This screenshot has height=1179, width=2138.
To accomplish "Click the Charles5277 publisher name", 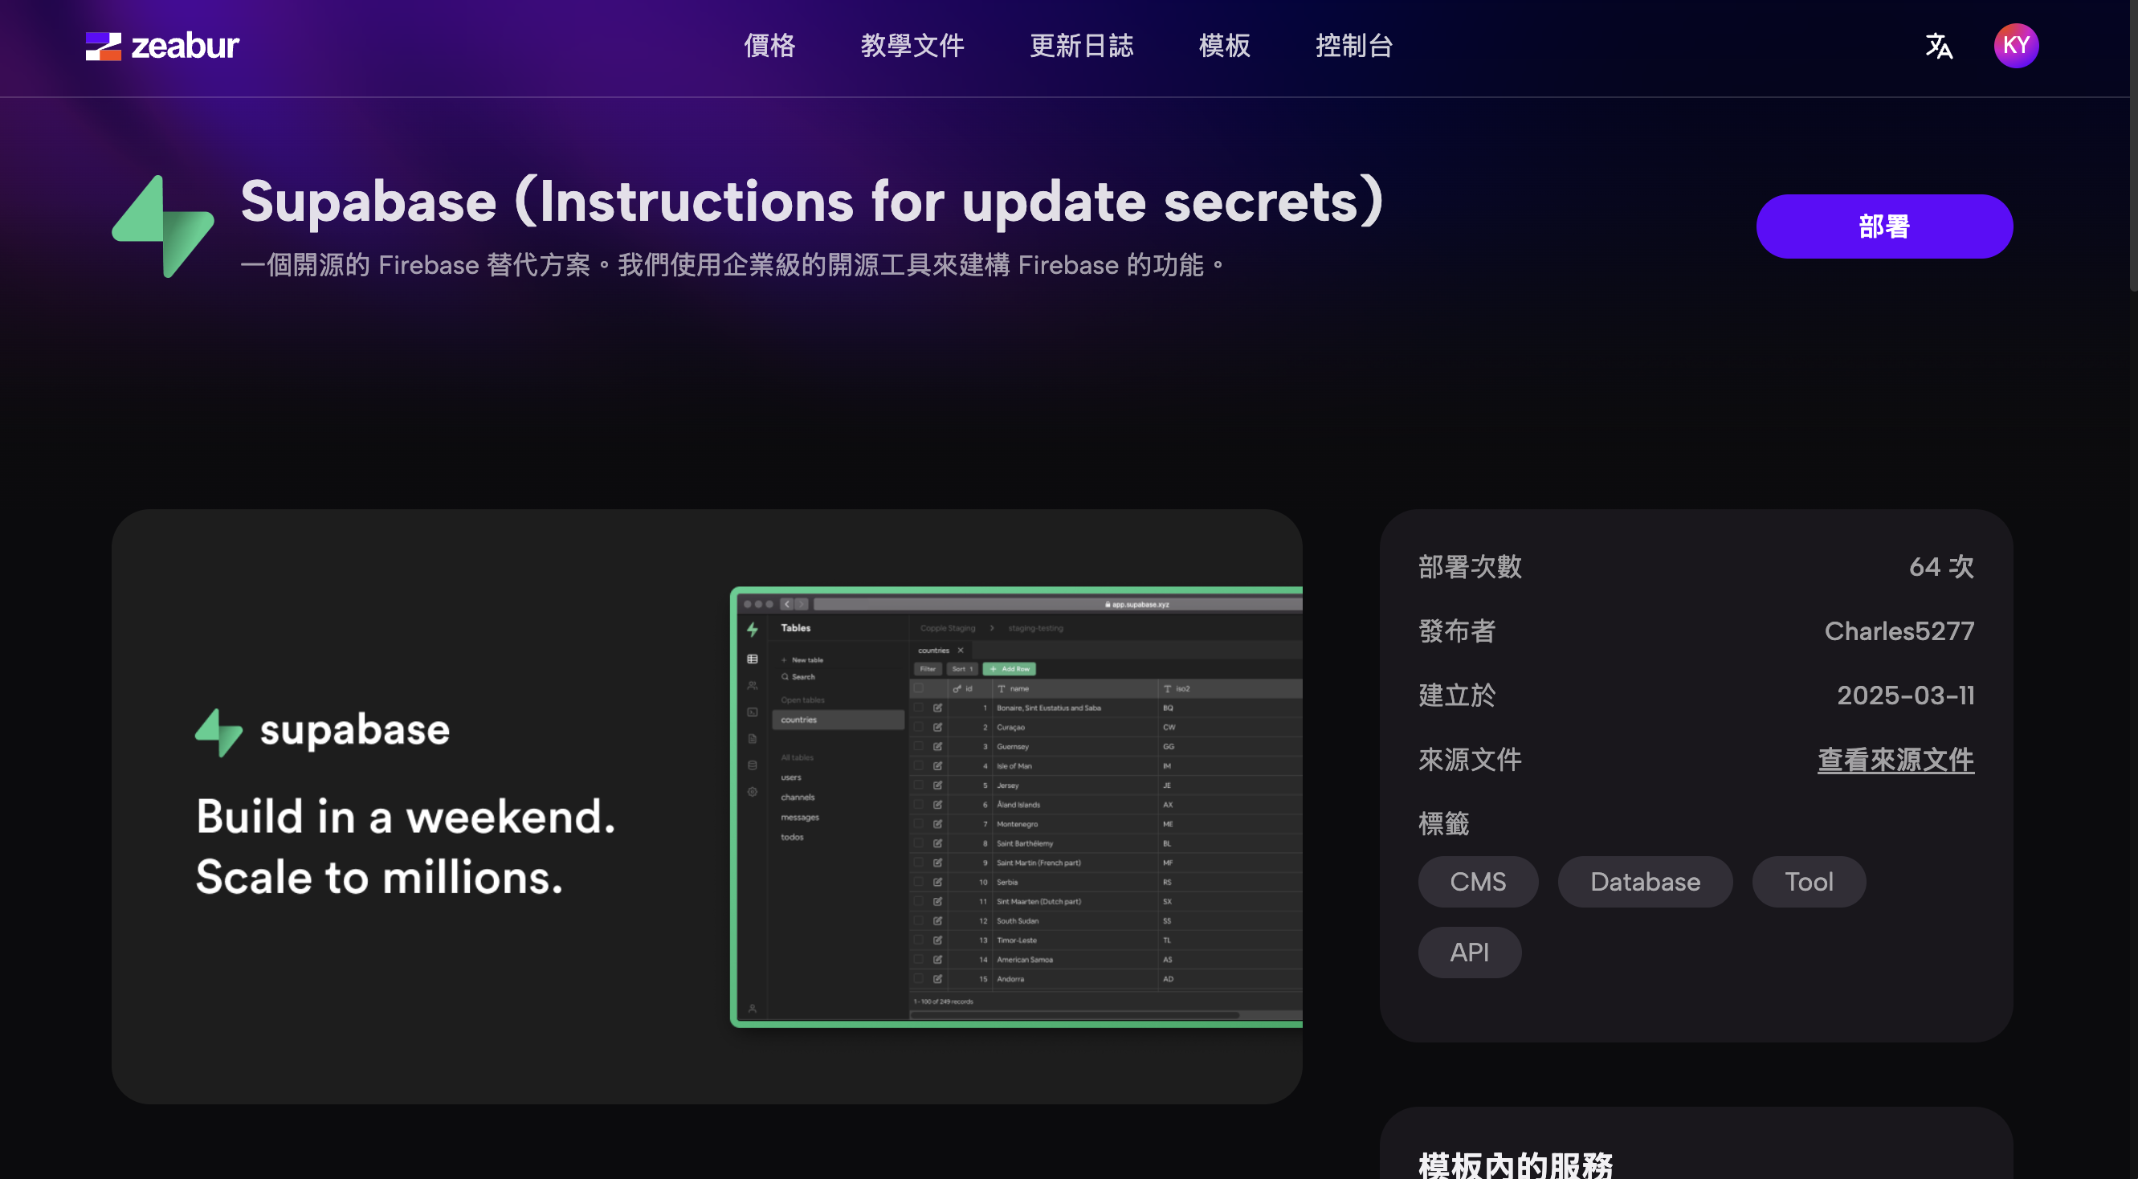I will pyautogui.click(x=1898, y=631).
